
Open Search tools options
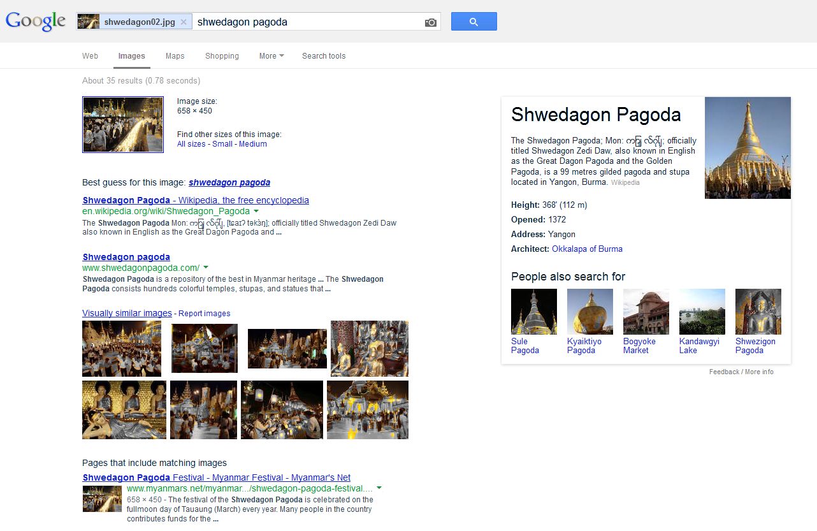(324, 56)
